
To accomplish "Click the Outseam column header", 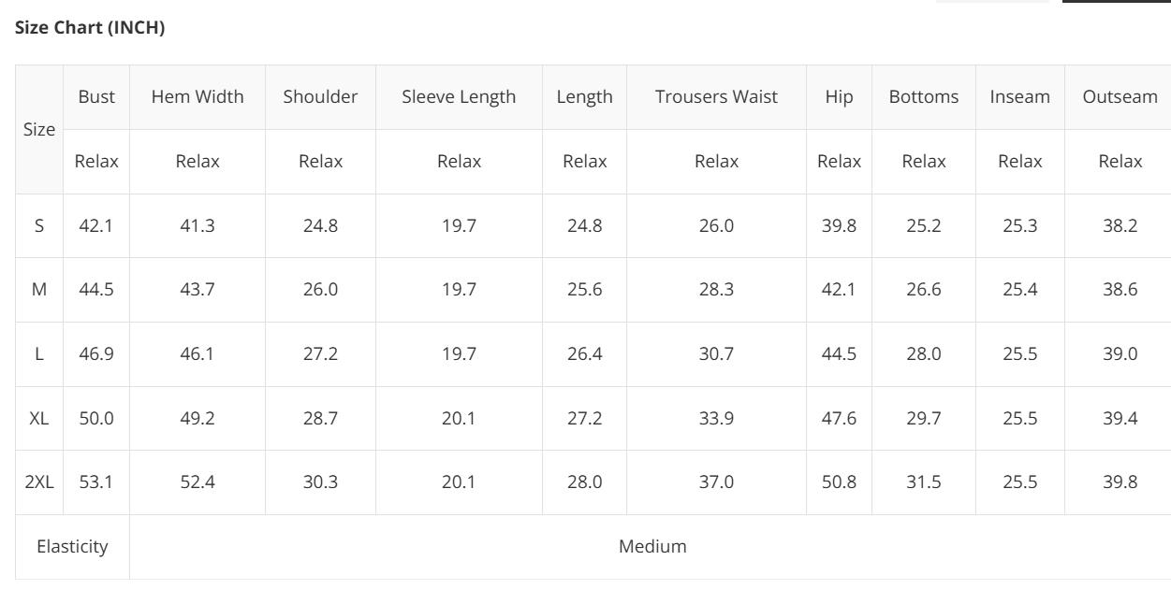I will (1120, 96).
